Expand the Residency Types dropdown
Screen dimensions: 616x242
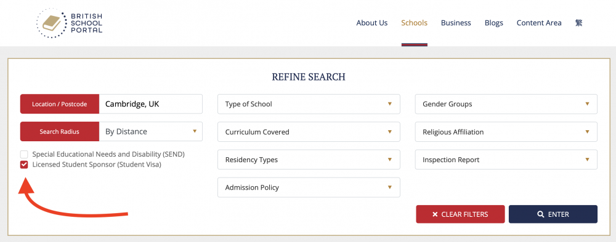coord(309,160)
